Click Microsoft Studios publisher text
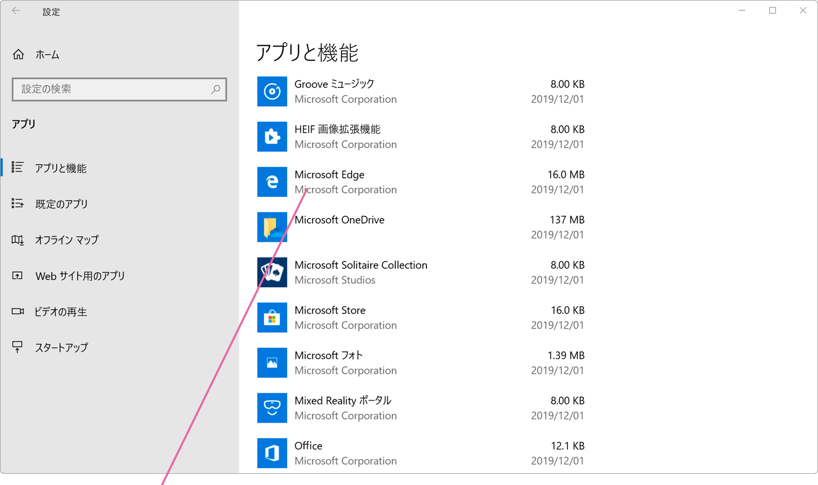The image size is (818, 485). point(335,280)
